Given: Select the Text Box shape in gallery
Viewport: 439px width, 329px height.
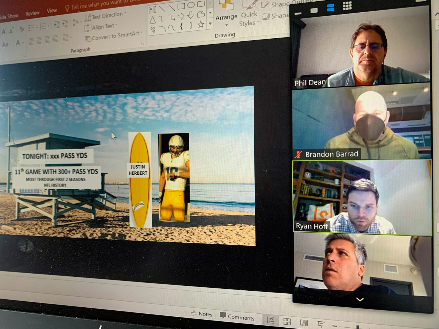Looking at the screenshot, I should pyautogui.click(x=153, y=10).
